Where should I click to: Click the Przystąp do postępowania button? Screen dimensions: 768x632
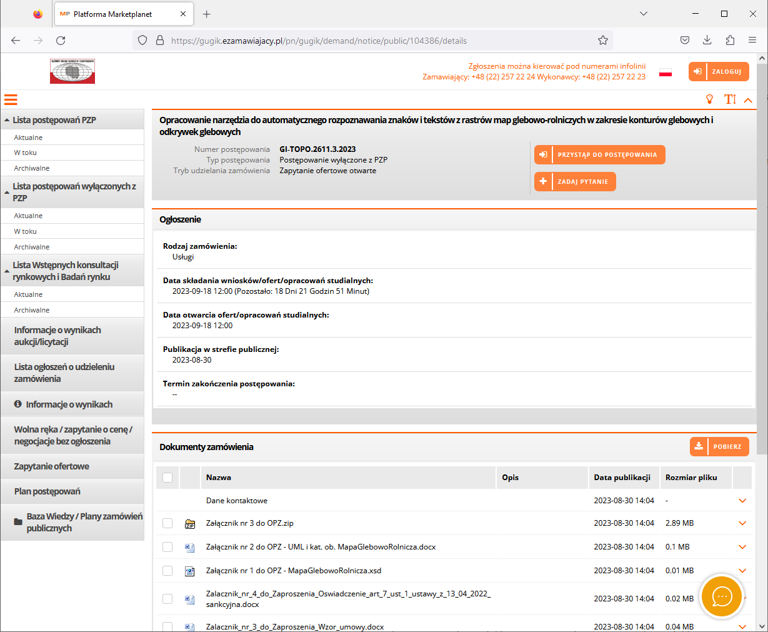click(599, 155)
